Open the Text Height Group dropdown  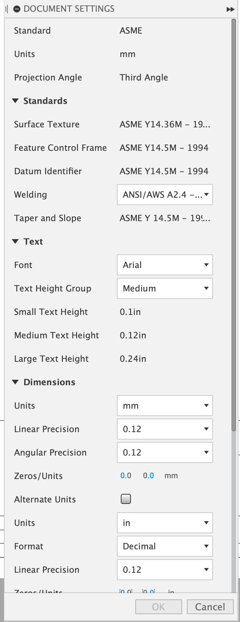(x=165, y=288)
